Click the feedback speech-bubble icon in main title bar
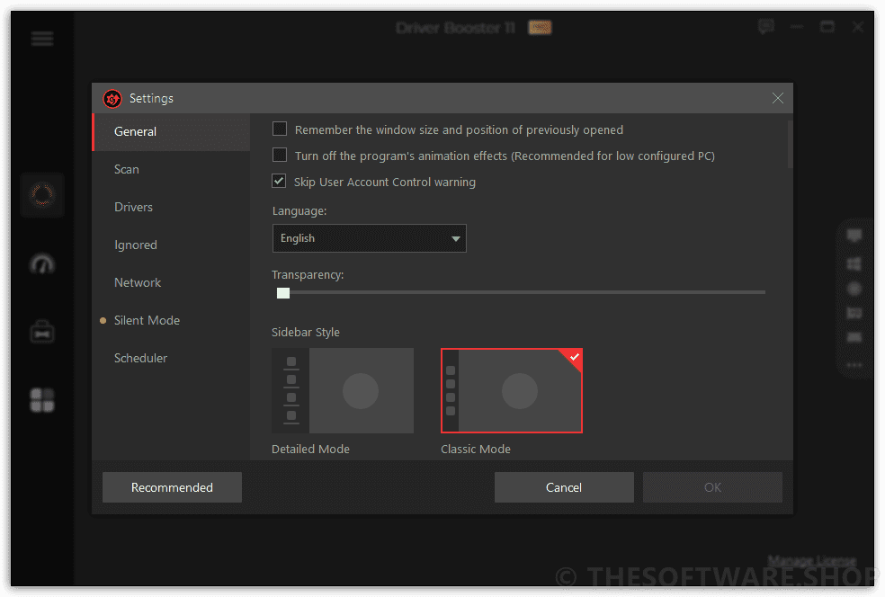The image size is (885, 597). coord(766,26)
